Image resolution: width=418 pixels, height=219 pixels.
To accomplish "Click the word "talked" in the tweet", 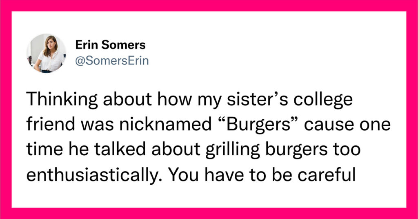I will tap(120, 150).
